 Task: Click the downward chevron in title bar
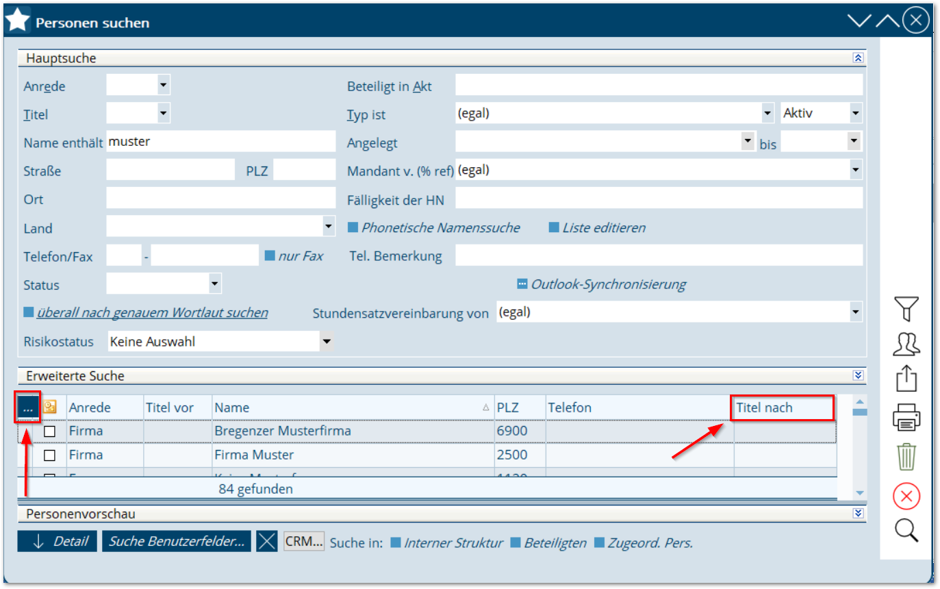pyautogui.click(x=859, y=21)
